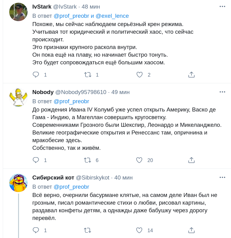
Task: Like IvStark's tweet
Action: pyautogui.click(x=139, y=74)
